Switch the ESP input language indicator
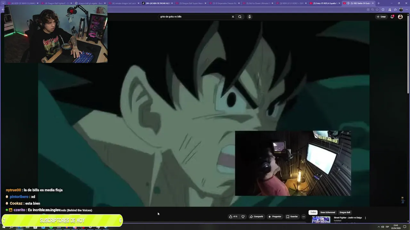410x230 pixels. click(x=387, y=227)
